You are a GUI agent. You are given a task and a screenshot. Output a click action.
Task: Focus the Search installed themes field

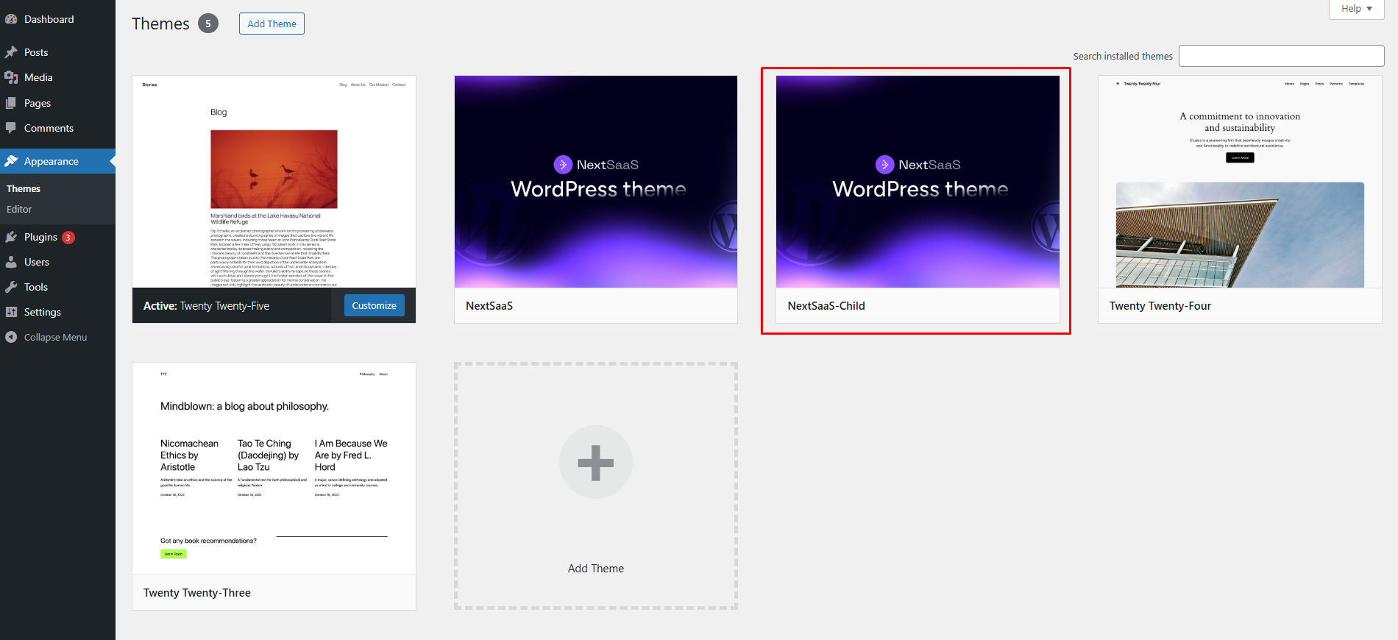(x=1281, y=56)
